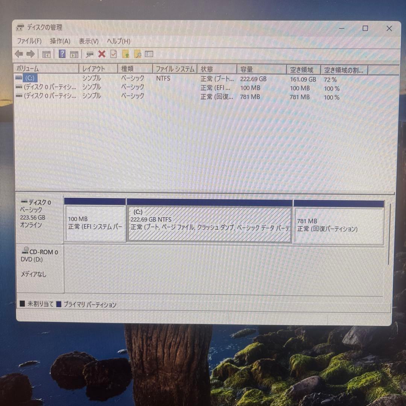Viewport: 406px width, 406px height.
Task: Open the ヘルプ(H) menu
Action: [118, 41]
